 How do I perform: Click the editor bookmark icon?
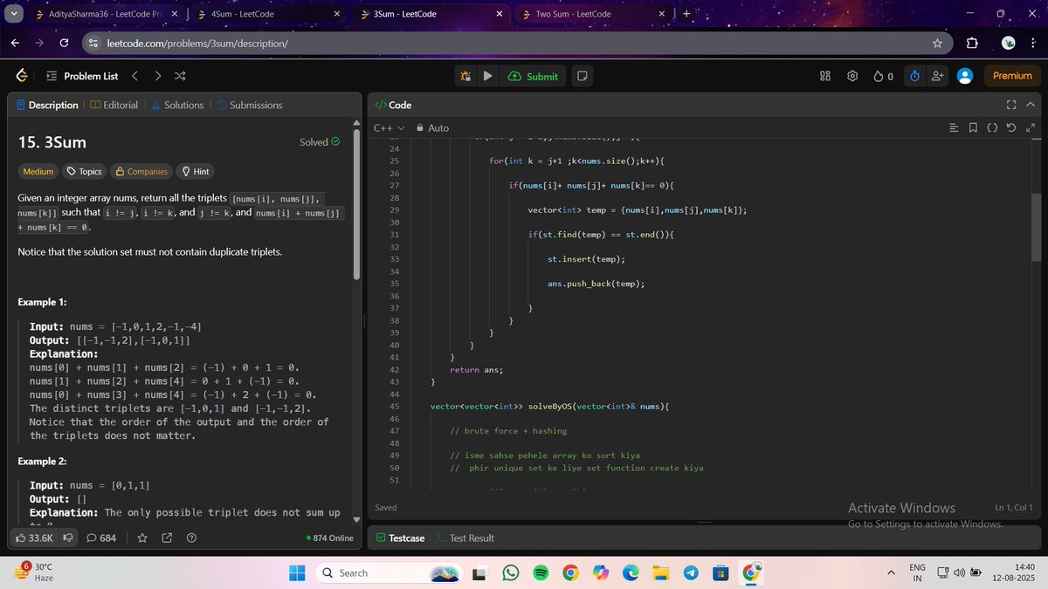click(x=974, y=128)
